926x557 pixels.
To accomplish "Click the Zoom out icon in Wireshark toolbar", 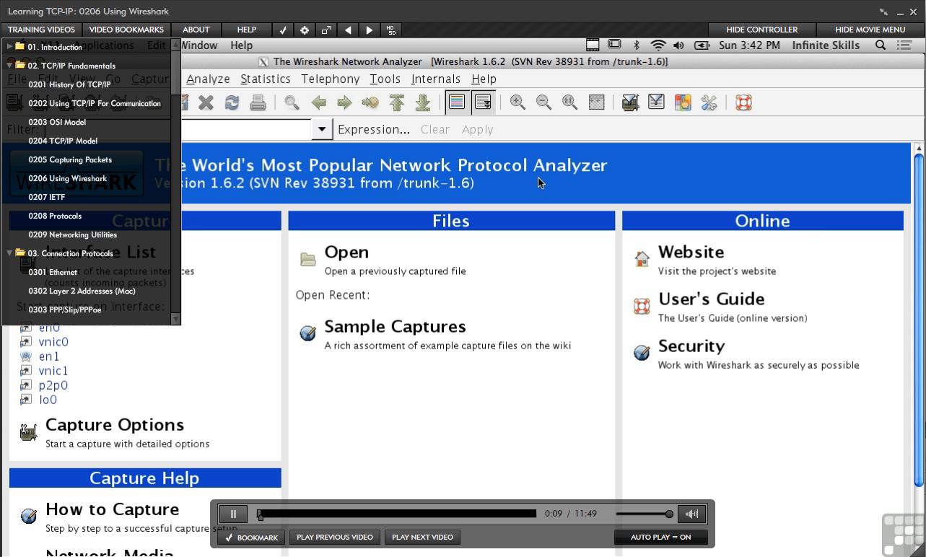I will point(543,102).
